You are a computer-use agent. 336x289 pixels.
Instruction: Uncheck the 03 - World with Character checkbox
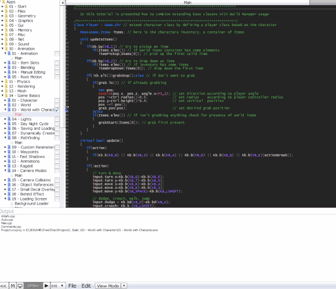(x=57, y=109)
